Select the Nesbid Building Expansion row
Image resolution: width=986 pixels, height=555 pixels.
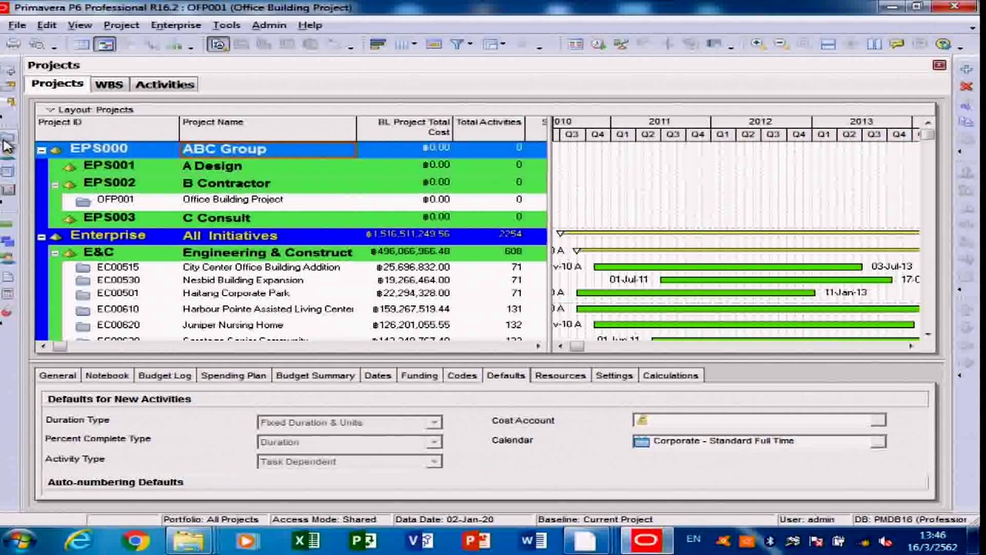(291, 280)
